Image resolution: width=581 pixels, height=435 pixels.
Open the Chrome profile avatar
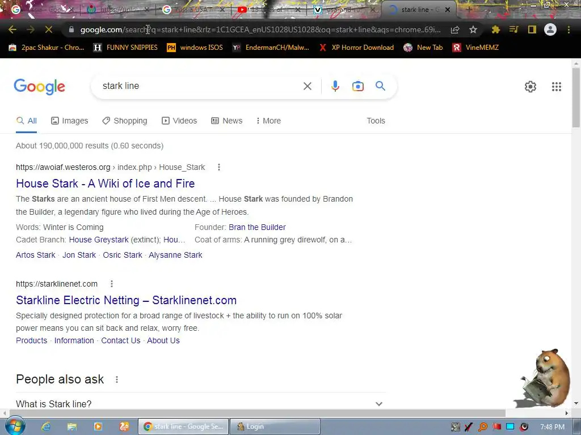coord(550,29)
